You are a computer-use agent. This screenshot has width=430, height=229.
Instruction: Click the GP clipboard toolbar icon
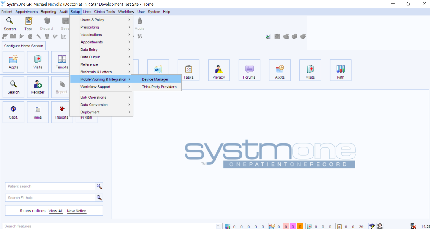277,36
